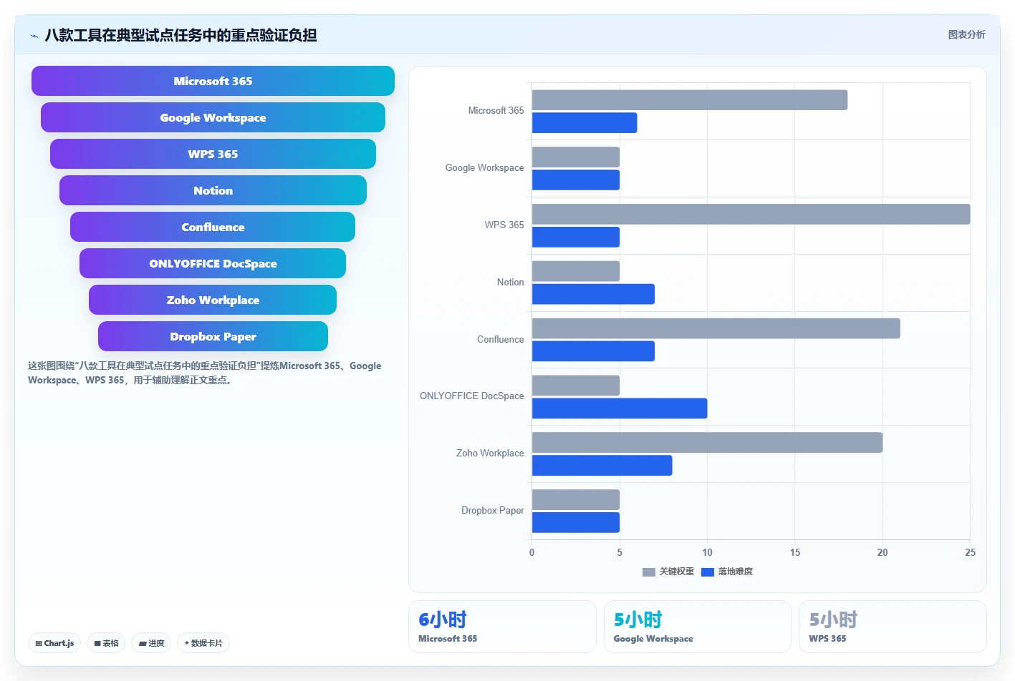Select the Microsoft 365 funnel bar
The width and height of the screenshot is (1015, 681).
[x=213, y=81]
